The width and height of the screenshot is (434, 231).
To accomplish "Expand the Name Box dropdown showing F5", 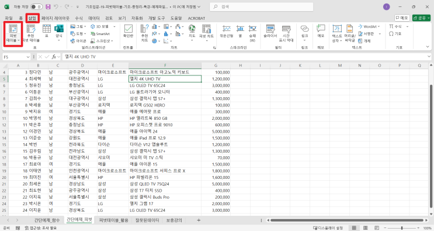I will point(27,57).
